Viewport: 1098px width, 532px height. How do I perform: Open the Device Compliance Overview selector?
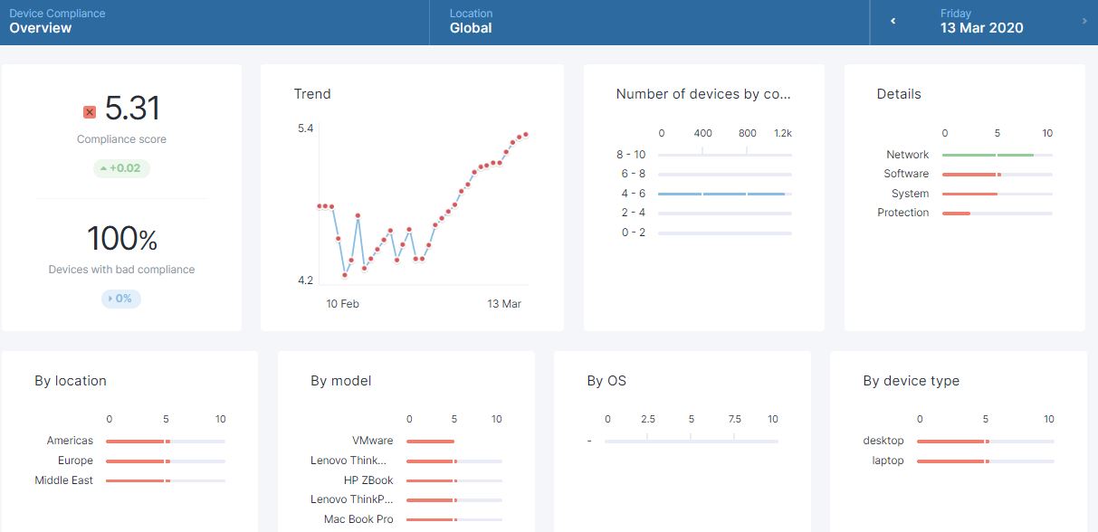tap(57, 22)
